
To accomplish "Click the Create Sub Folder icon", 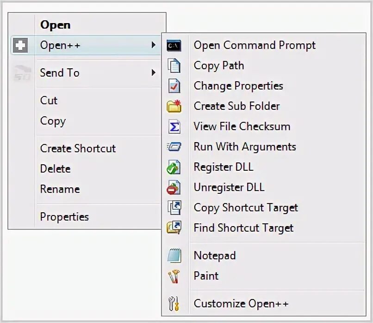I will pos(174,106).
